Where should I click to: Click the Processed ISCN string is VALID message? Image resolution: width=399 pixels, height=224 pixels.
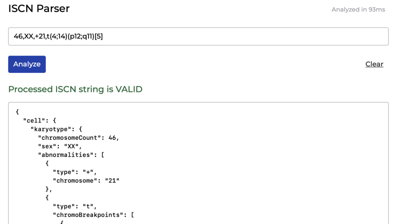(x=75, y=89)
